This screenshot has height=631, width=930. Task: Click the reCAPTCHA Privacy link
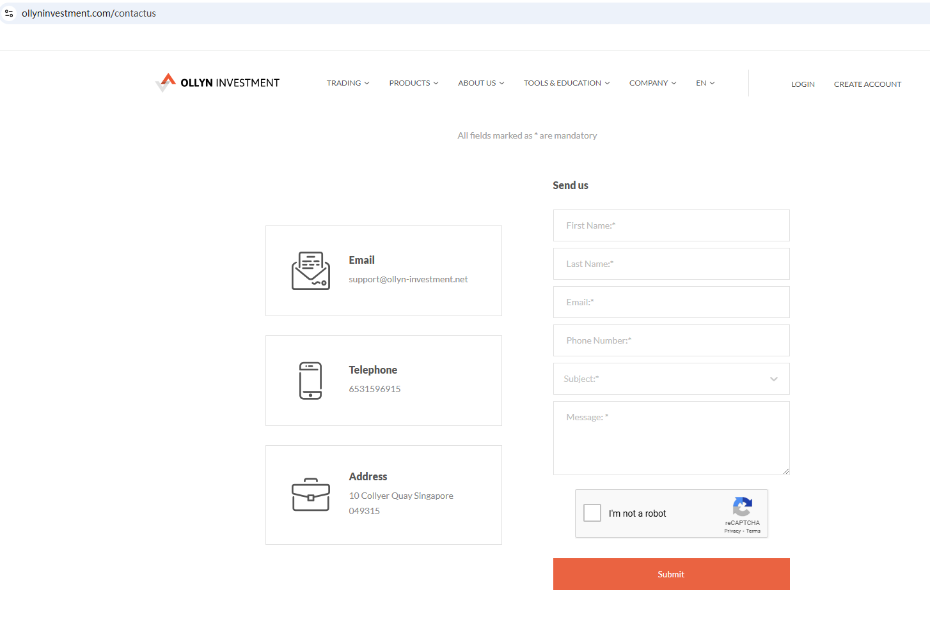click(x=732, y=531)
